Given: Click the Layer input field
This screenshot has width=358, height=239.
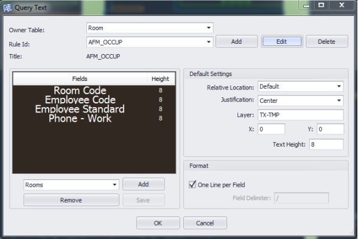Looking at the screenshot, I should coord(301,115).
